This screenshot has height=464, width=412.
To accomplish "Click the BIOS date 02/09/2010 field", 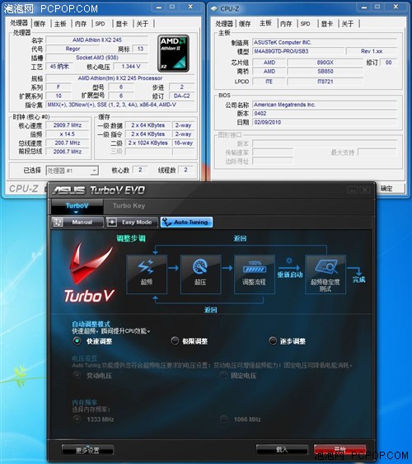I will [x=325, y=123].
